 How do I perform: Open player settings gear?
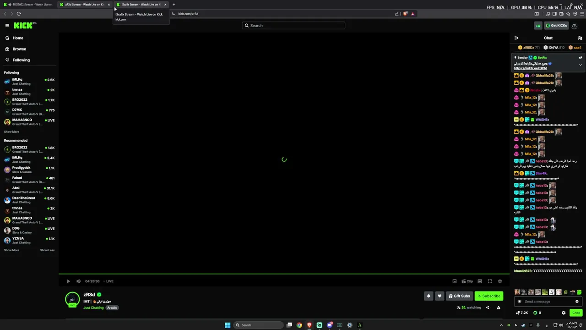click(x=500, y=281)
